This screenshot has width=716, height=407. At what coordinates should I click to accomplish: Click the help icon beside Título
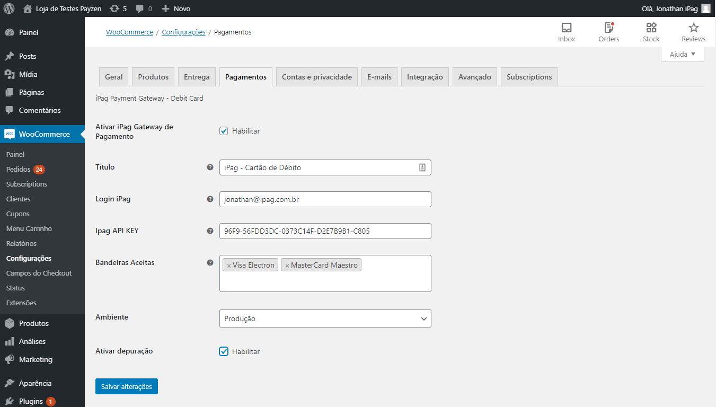tap(210, 167)
